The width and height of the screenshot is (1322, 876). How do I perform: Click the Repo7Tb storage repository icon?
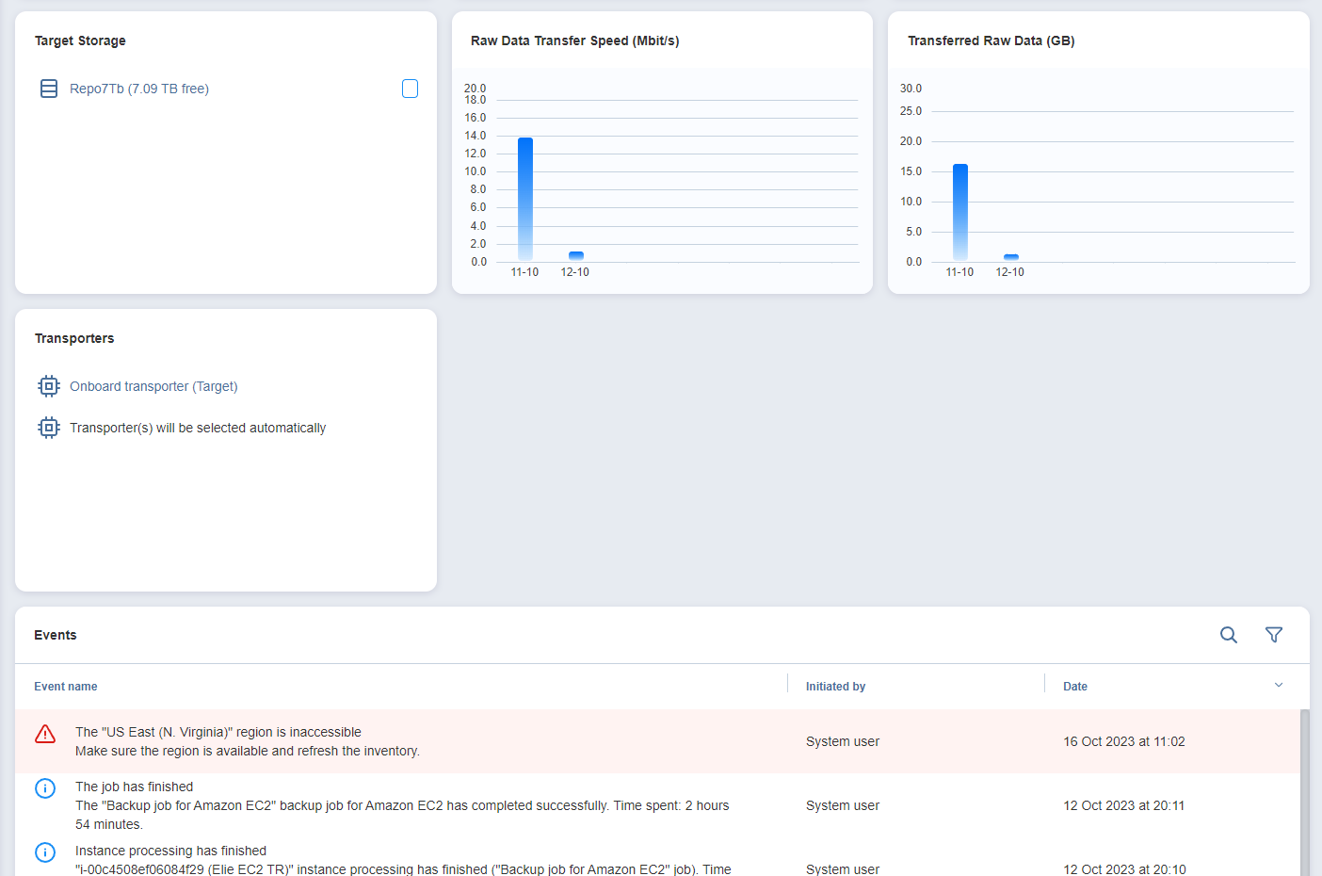point(49,89)
